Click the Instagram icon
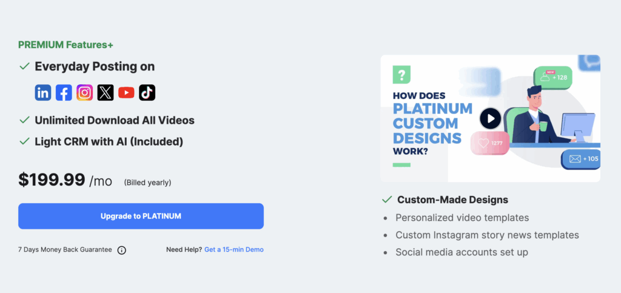This screenshot has height=293, width=621. [x=85, y=93]
